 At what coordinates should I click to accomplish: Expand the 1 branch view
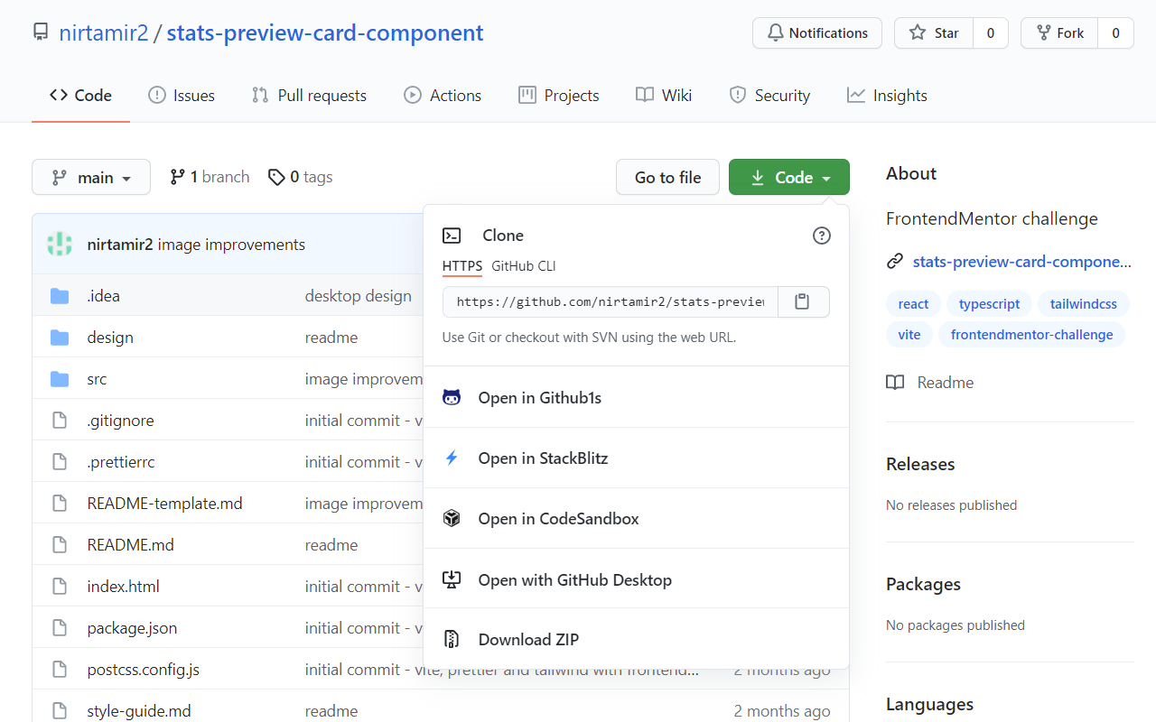[209, 177]
